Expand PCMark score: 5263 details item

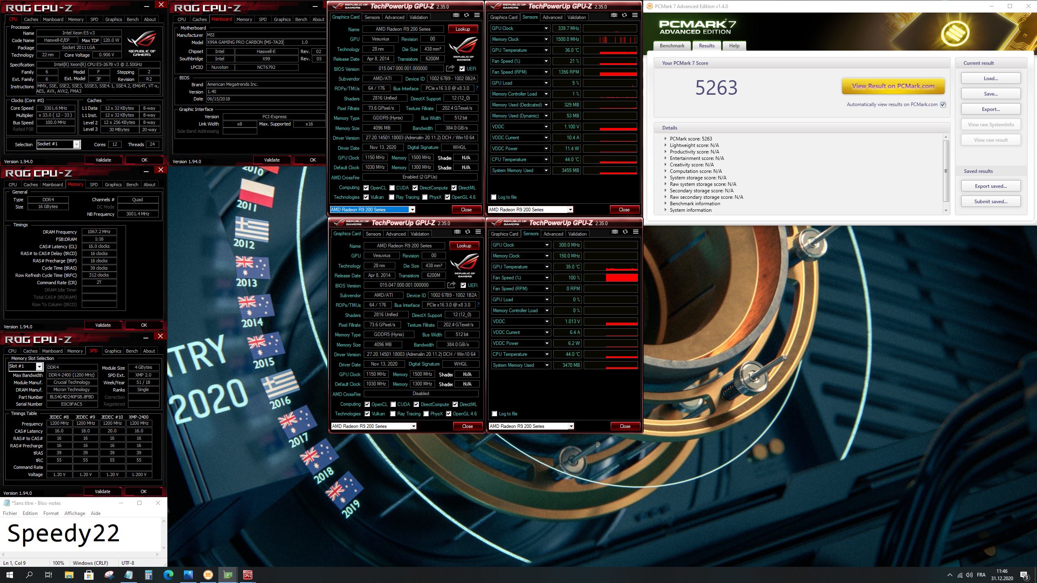tap(666, 138)
